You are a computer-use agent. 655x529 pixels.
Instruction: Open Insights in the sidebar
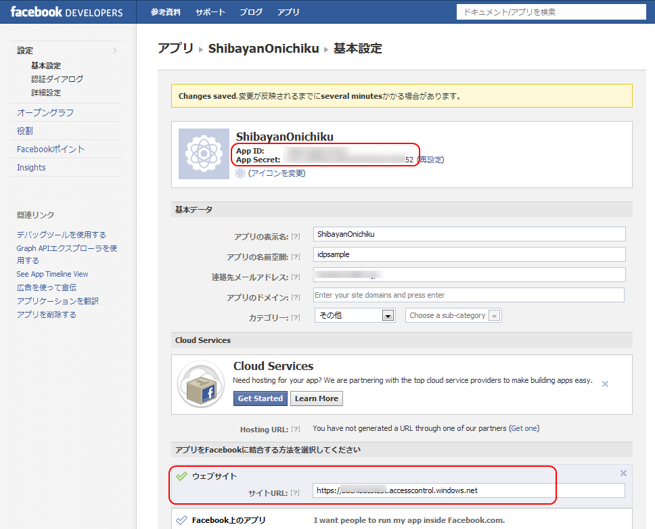click(31, 167)
